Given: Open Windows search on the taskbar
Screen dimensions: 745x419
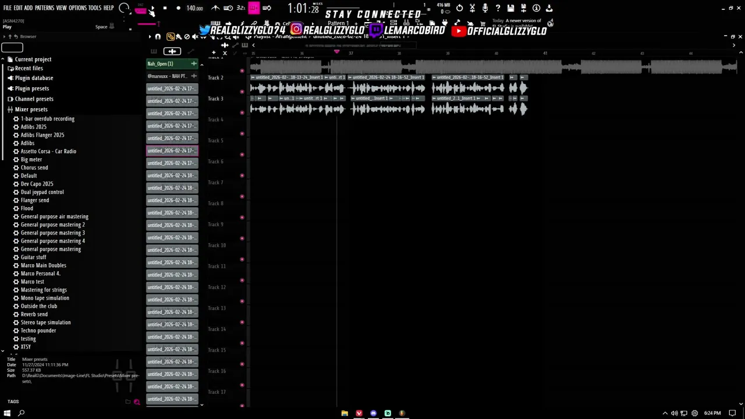Looking at the screenshot, I should click(x=22, y=413).
